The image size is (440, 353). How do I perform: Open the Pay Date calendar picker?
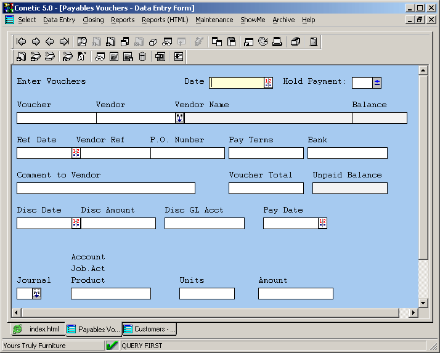click(322, 223)
